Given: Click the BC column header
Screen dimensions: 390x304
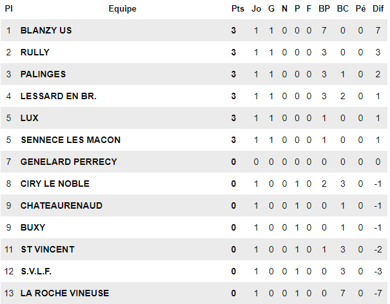Looking at the screenshot, I should (342, 9).
